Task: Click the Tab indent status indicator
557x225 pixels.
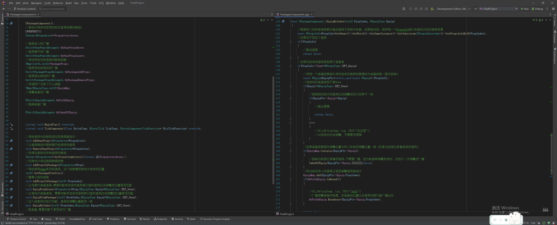Action: point(533,223)
